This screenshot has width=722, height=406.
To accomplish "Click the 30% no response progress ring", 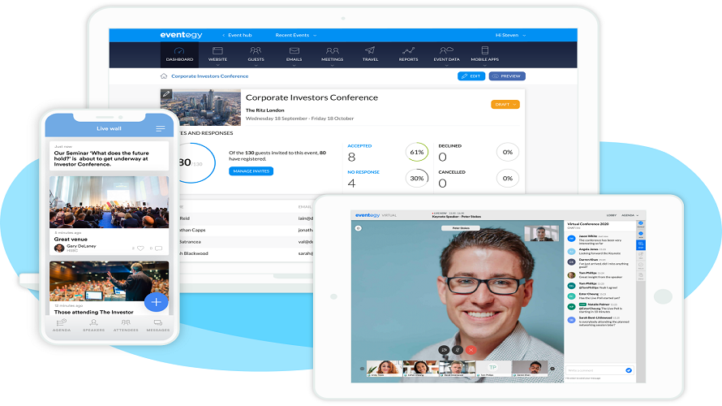I will [417, 179].
